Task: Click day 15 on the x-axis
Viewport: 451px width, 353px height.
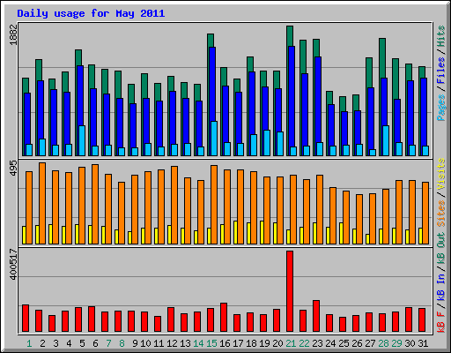Action: tap(211, 343)
